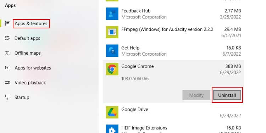Click Microsoft Corporation under Get Help

144,54
